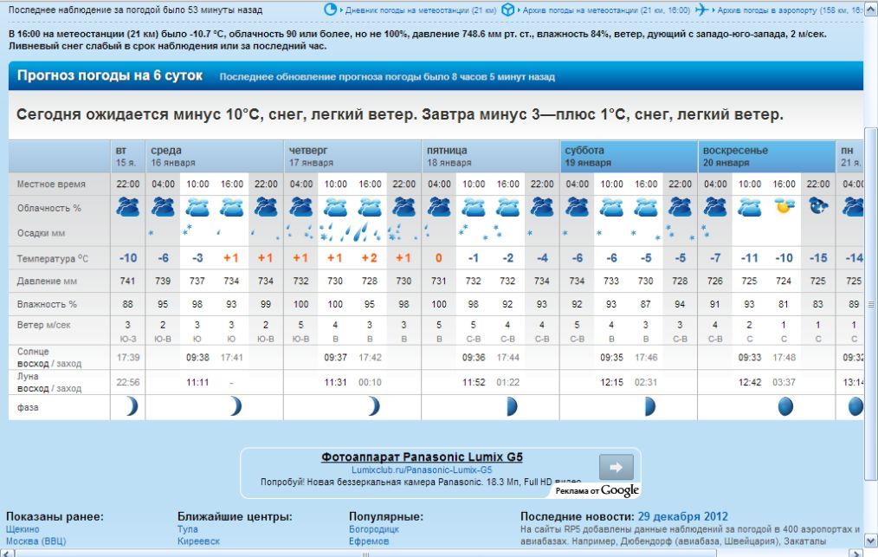Click the arrow button in the Panasonic ad
Screen dimensions: 878x557
coord(616,467)
